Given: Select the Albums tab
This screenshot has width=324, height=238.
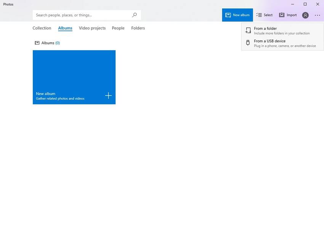Looking at the screenshot, I should pyautogui.click(x=65, y=28).
